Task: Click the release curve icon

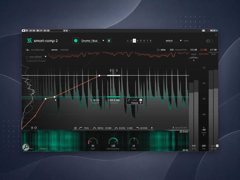Action: click(129, 100)
